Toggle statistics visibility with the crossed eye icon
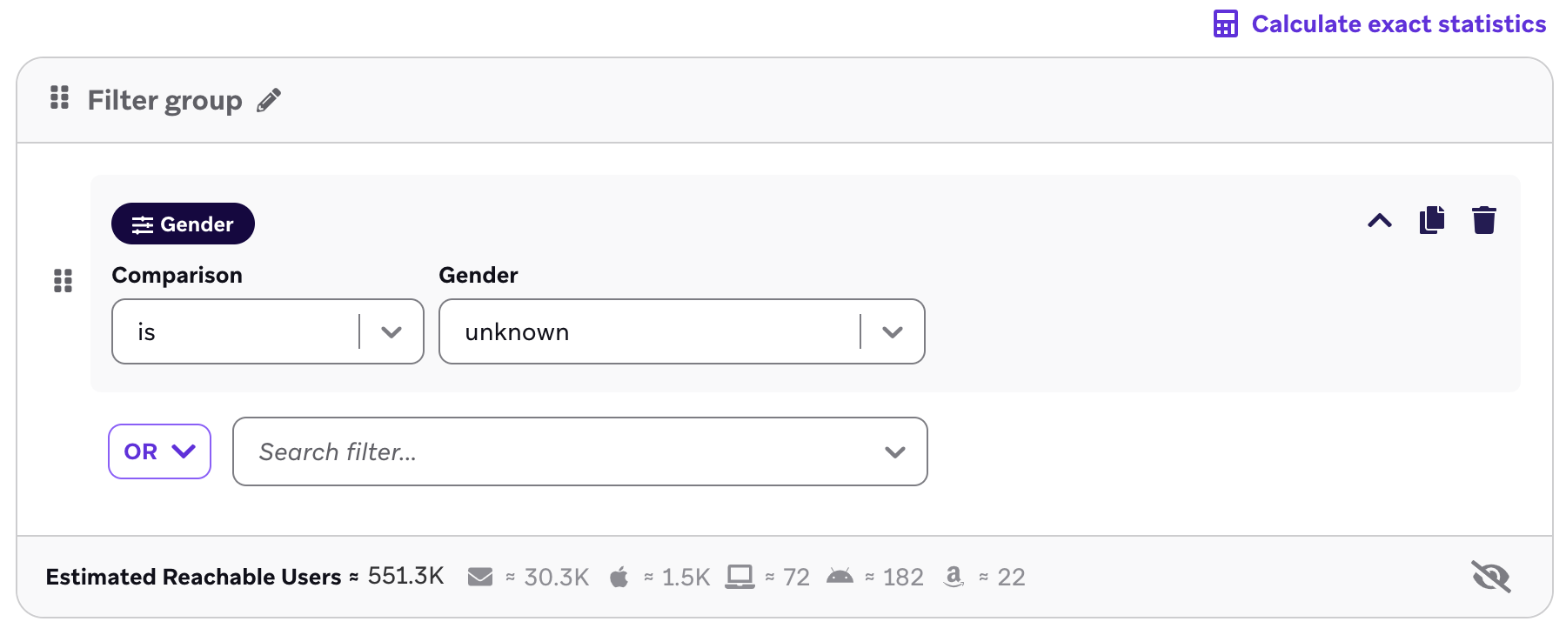Image resolution: width=1566 pixels, height=635 pixels. point(1491,576)
